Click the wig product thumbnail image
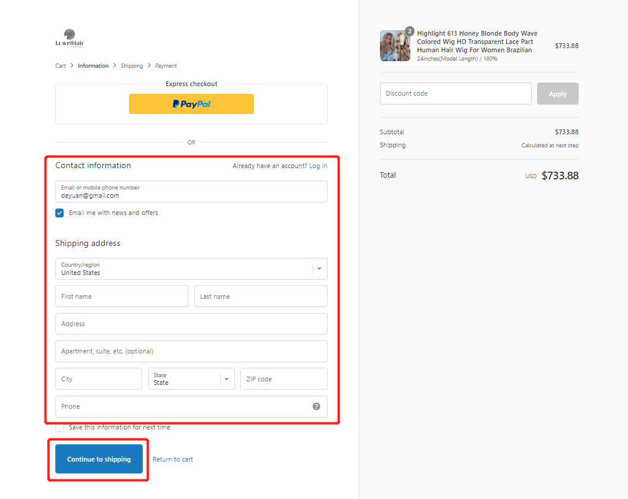This screenshot has width=628, height=499. coord(395,46)
